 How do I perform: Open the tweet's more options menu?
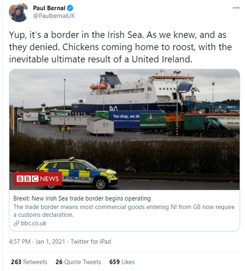236,8
